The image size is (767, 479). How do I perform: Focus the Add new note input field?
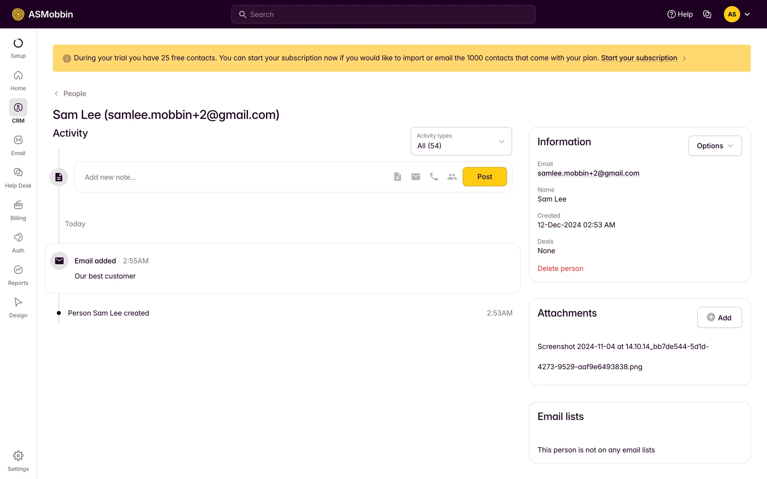232,177
